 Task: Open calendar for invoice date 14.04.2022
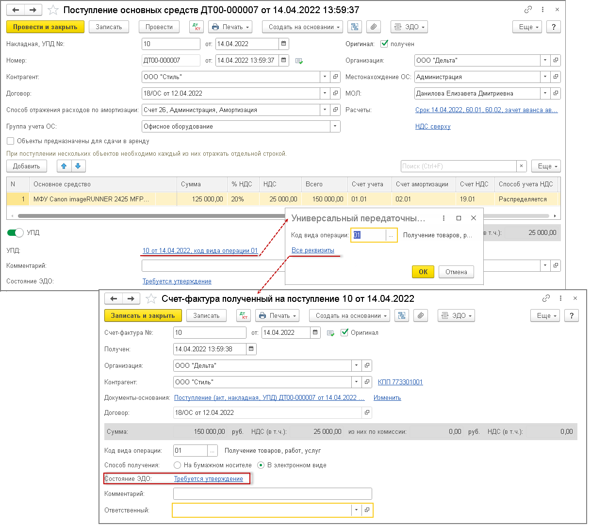315,333
